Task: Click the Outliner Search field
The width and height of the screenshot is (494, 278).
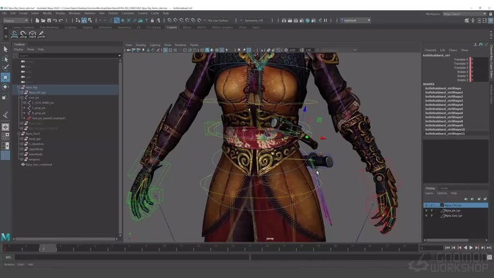Action: click(x=67, y=55)
